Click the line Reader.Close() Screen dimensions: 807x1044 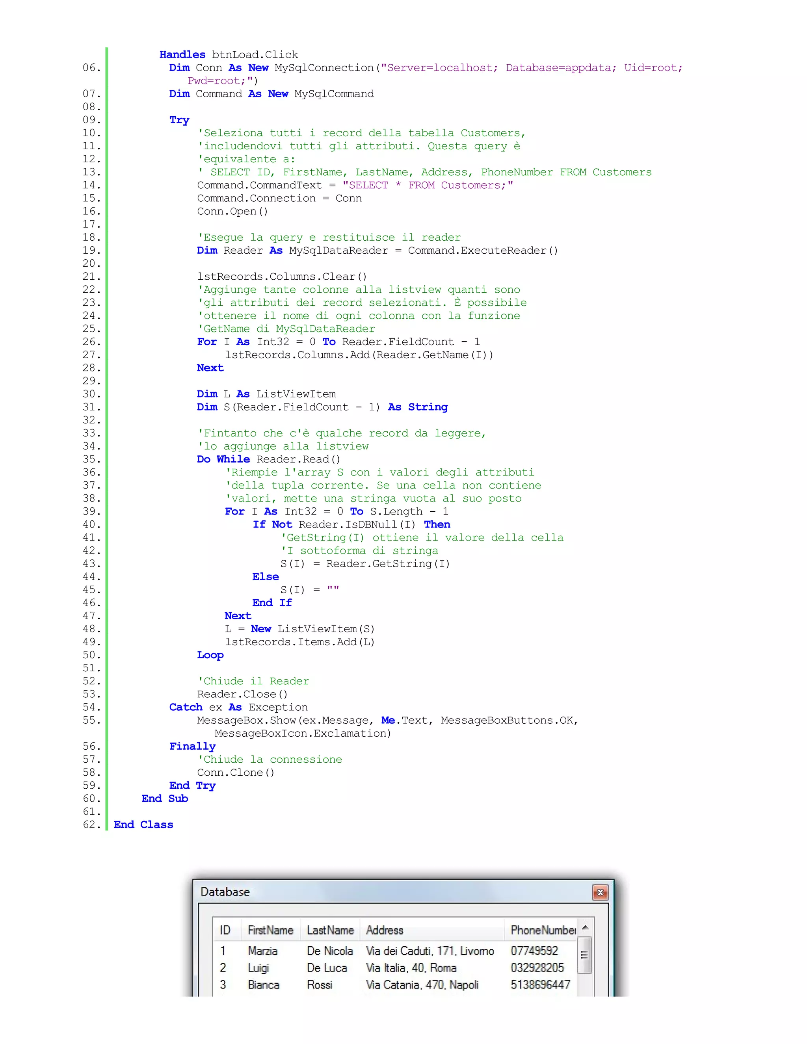point(242,694)
